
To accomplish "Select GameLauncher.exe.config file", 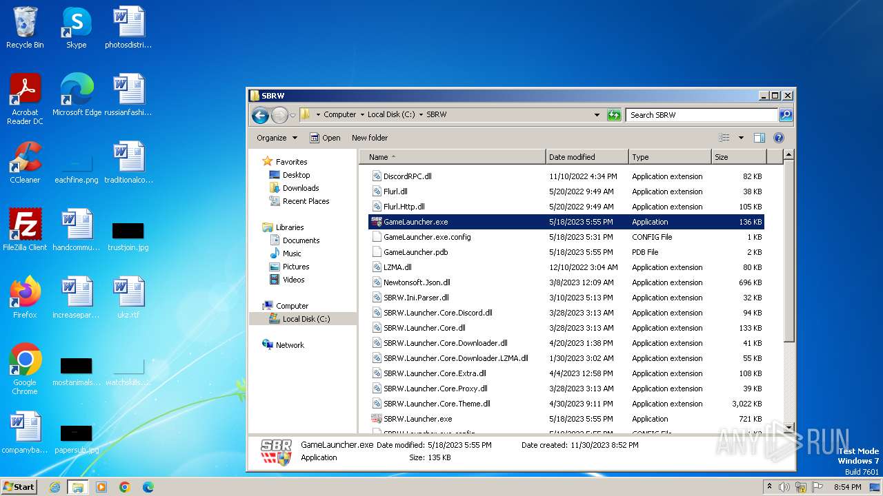I will tap(566, 237).
